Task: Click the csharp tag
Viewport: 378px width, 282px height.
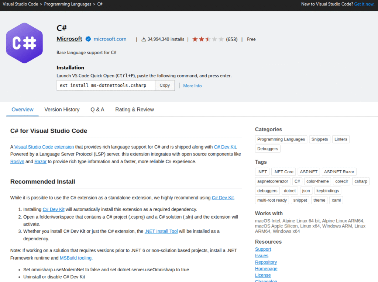Action: click(x=361, y=181)
